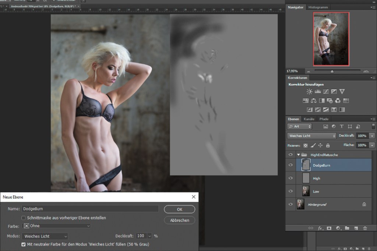
Task: Add a Threshold adjustment layer
Action: (326, 110)
